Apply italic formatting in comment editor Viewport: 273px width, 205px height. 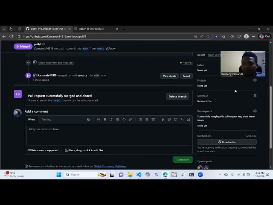[x=111, y=120]
